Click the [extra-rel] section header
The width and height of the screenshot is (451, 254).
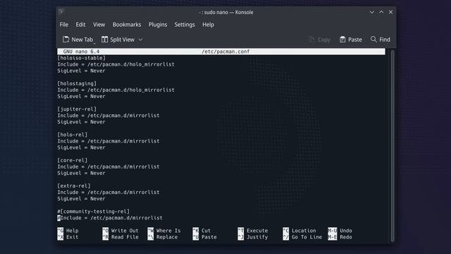[74, 186]
